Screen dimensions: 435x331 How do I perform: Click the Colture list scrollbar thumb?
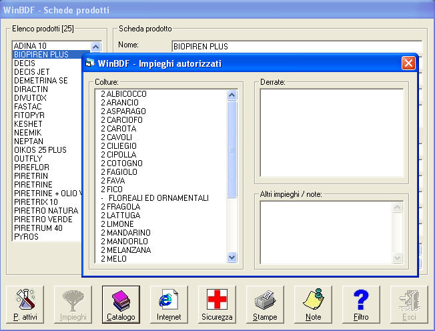(x=232, y=149)
